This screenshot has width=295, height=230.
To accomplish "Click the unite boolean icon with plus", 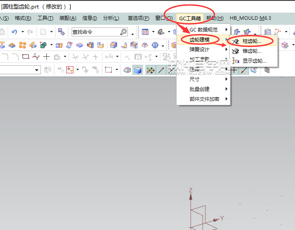I will pyautogui.click(x=43, y=45).
